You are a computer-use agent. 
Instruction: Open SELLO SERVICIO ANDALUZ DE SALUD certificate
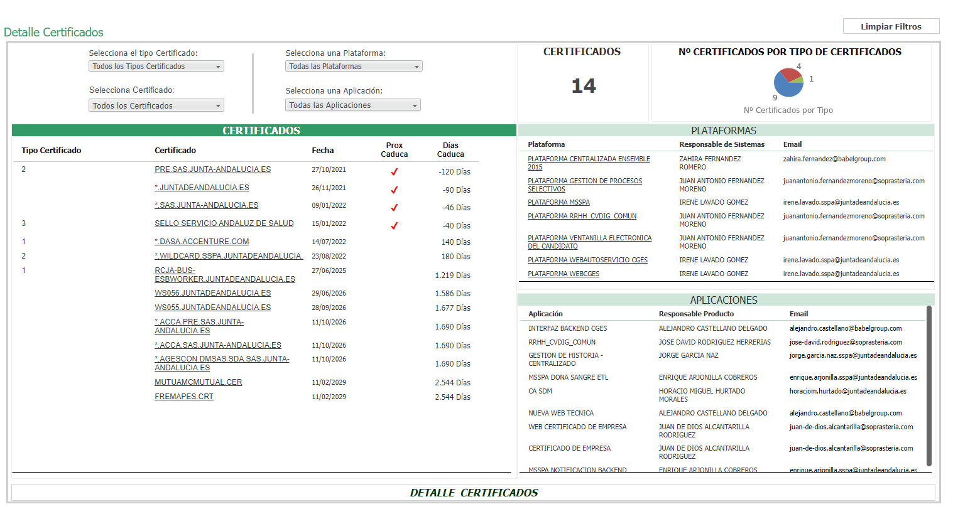224,223
